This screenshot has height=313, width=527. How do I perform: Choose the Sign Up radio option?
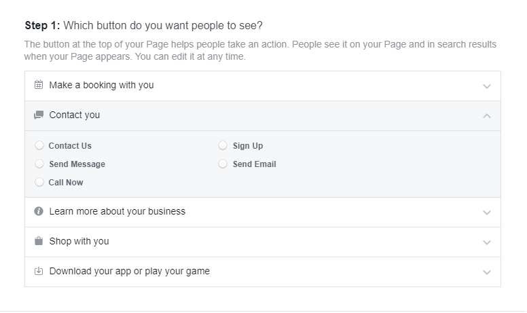pos(223,145)
